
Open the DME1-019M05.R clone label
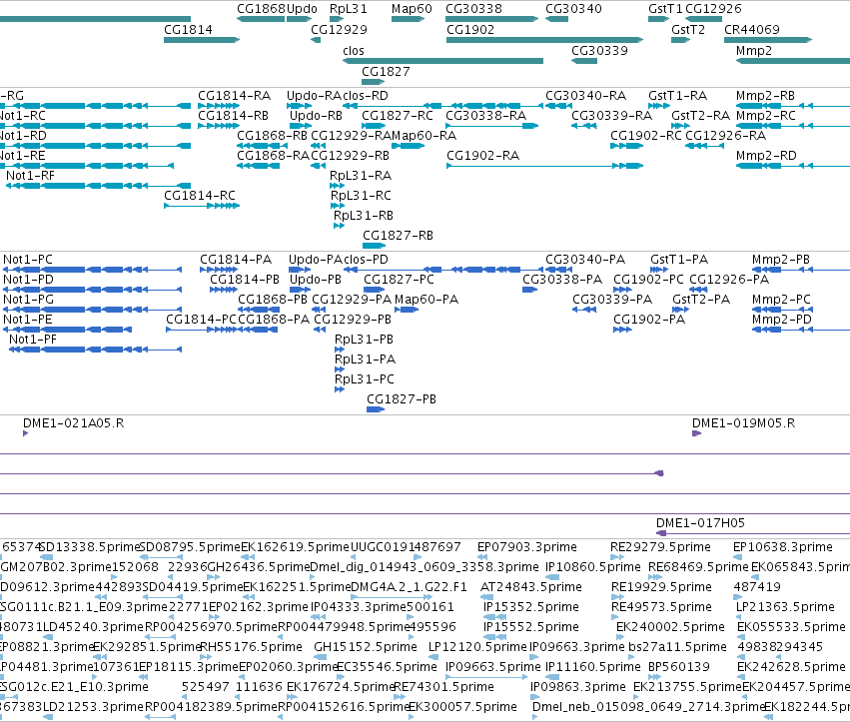pos(744,423)
